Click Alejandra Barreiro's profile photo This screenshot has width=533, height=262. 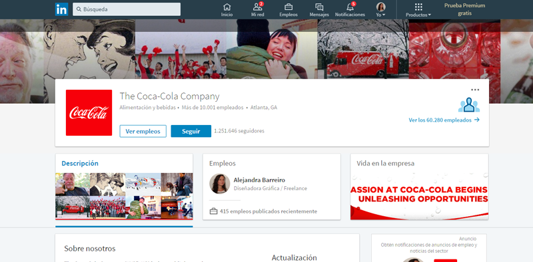coord(219,184)
